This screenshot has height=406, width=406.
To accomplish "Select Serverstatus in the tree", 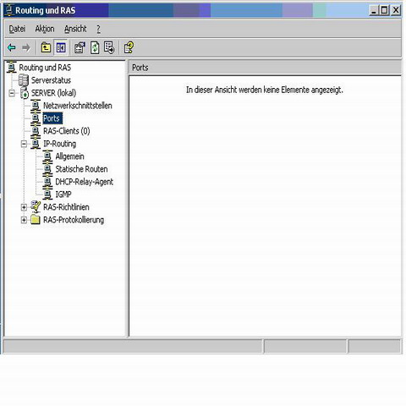I will click(51, 80).
